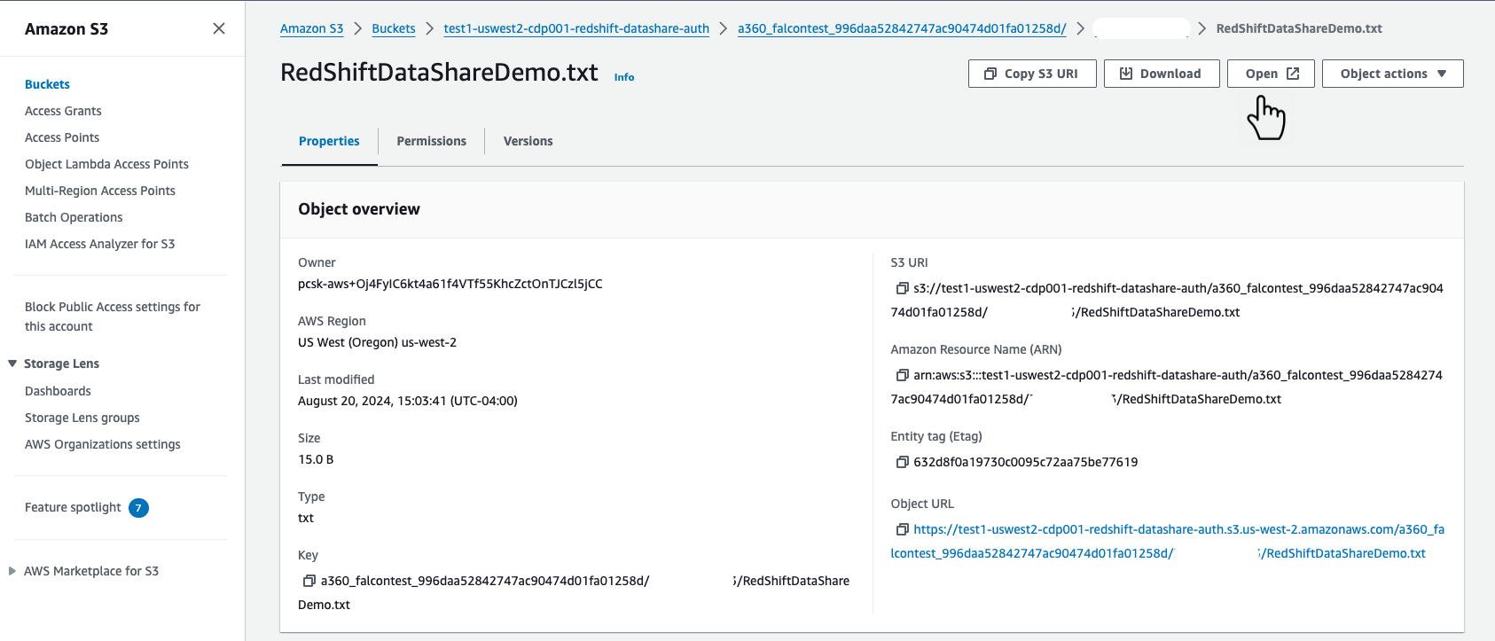Viewport: 1495px width, 641px height.
Task: Download the RedShiftDataShareDemo.txt object
Action: [1162, 74]
